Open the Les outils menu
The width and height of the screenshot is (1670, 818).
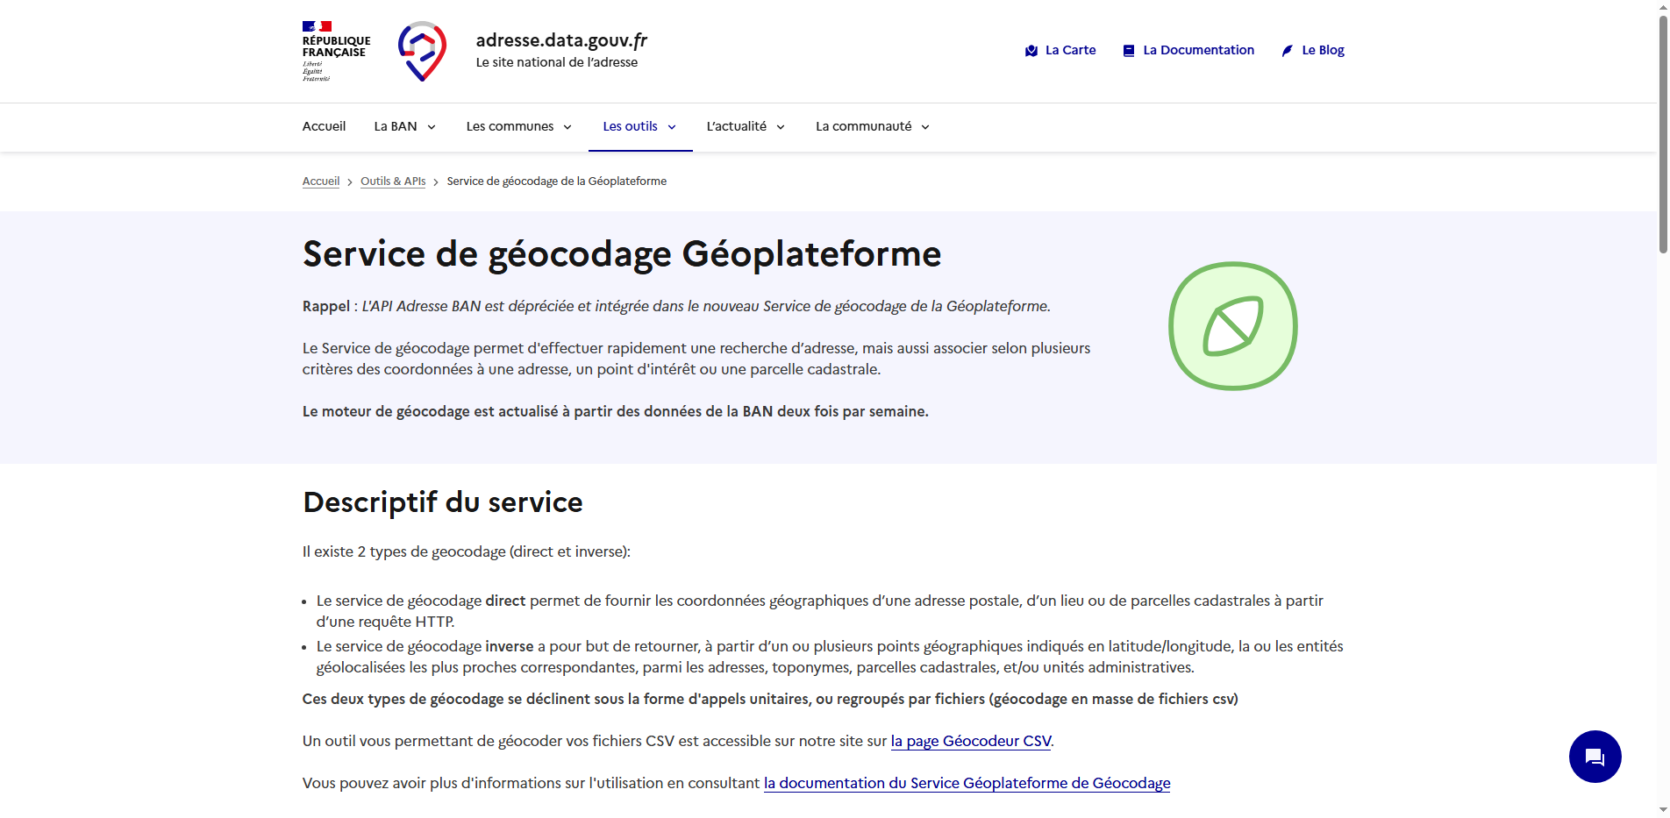(x=639, y=126)
